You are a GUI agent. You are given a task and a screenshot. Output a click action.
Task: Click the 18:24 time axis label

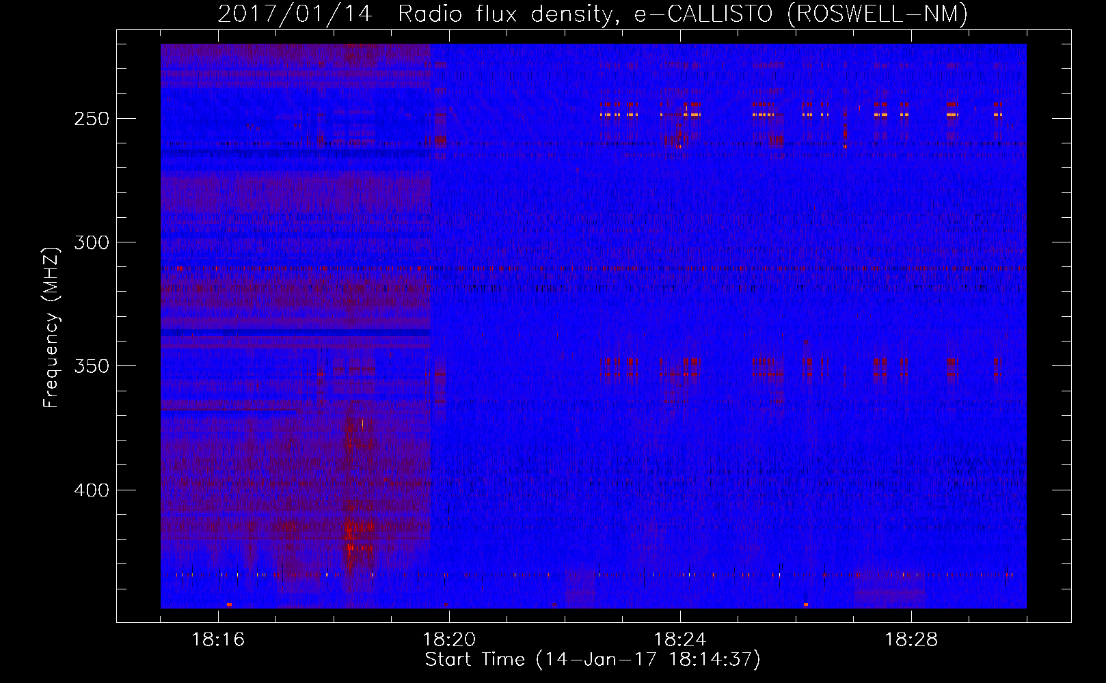point(680,640)
